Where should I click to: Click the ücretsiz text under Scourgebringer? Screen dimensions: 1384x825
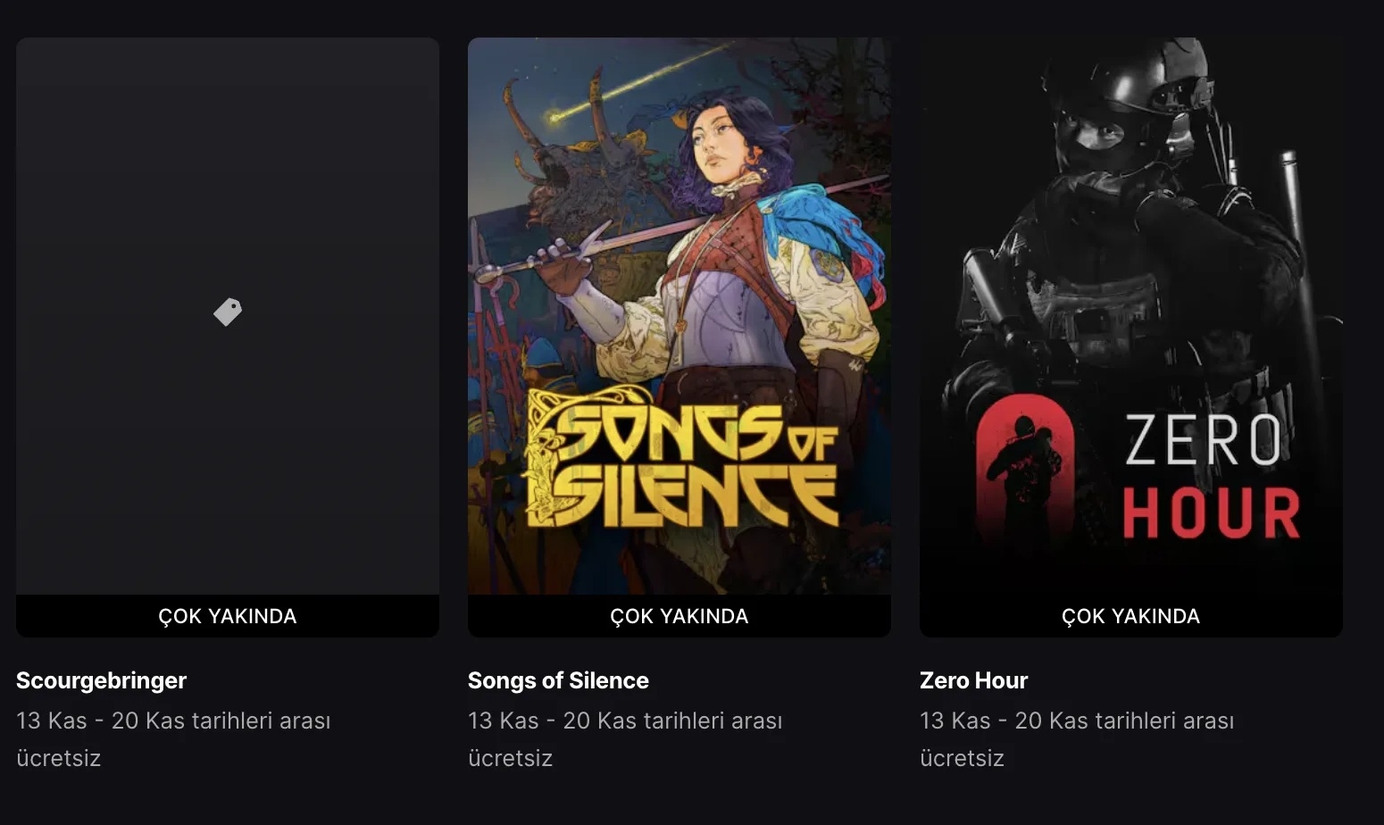[x=58, y=758]
